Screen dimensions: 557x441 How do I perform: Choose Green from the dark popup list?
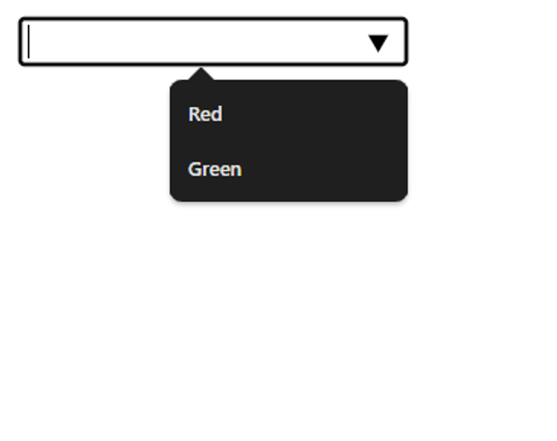[x=288, y=169]
